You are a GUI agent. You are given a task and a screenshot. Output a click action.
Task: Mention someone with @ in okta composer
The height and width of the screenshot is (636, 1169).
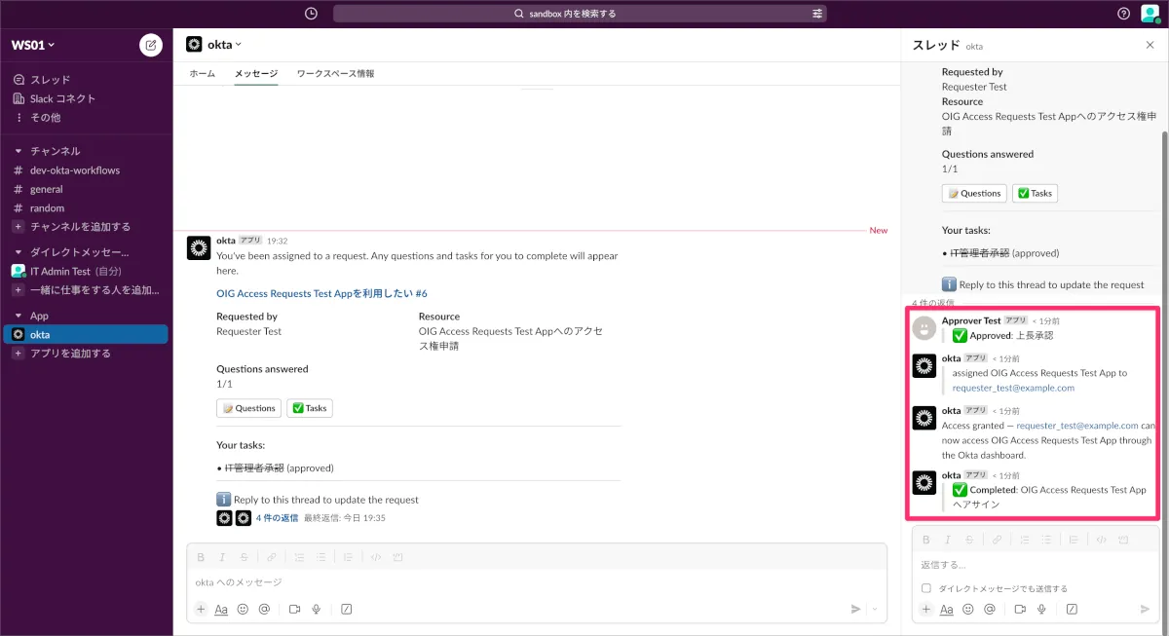(264, 609)
